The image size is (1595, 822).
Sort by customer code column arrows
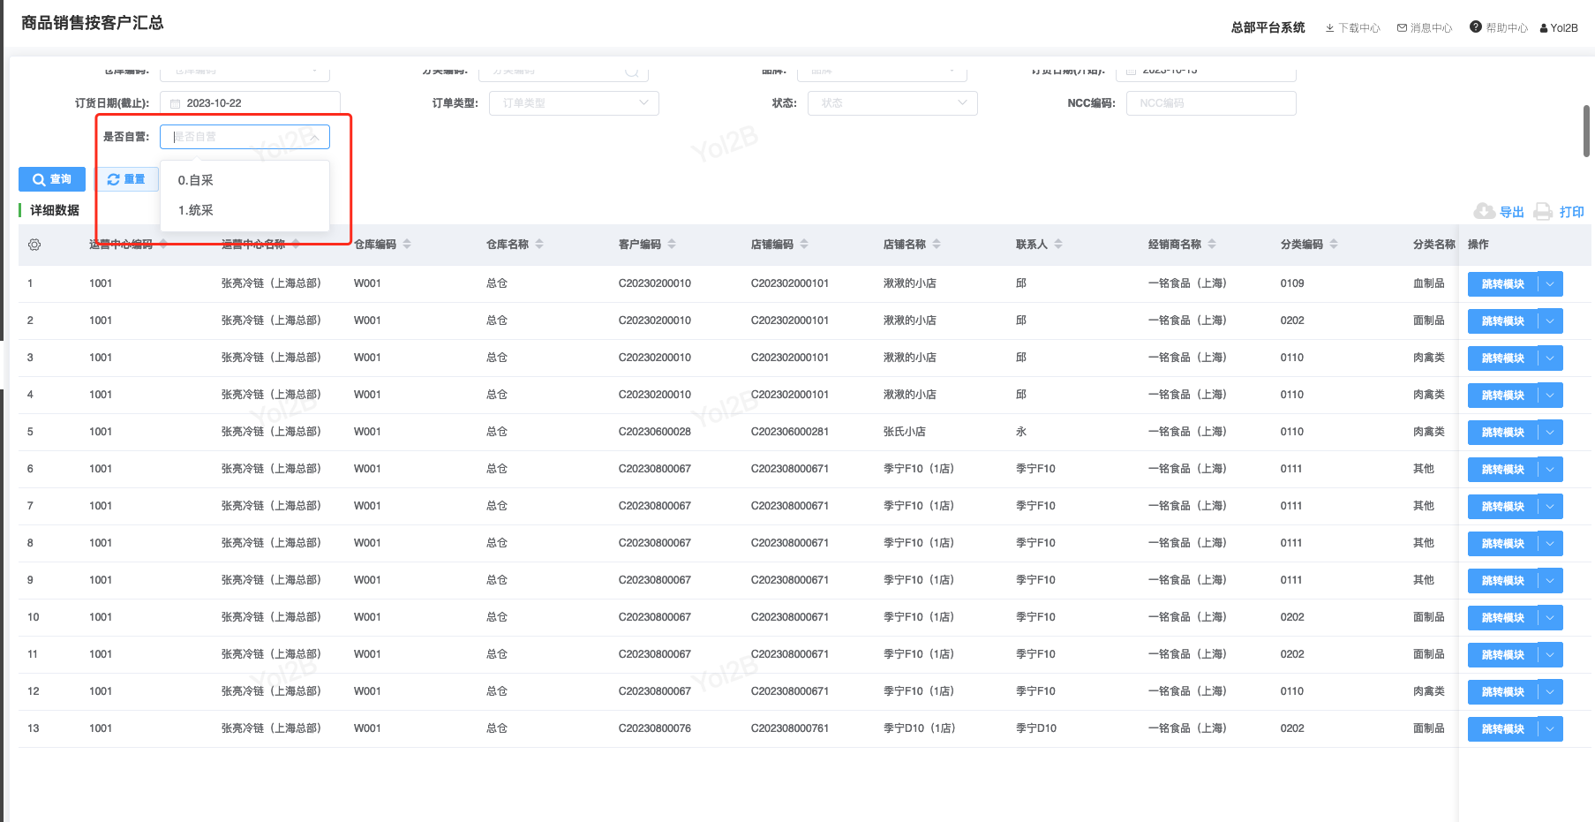[x=672, y=245]
